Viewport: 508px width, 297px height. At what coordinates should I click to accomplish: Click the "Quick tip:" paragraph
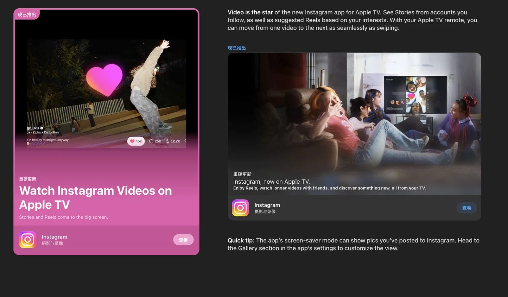[354, 244]
